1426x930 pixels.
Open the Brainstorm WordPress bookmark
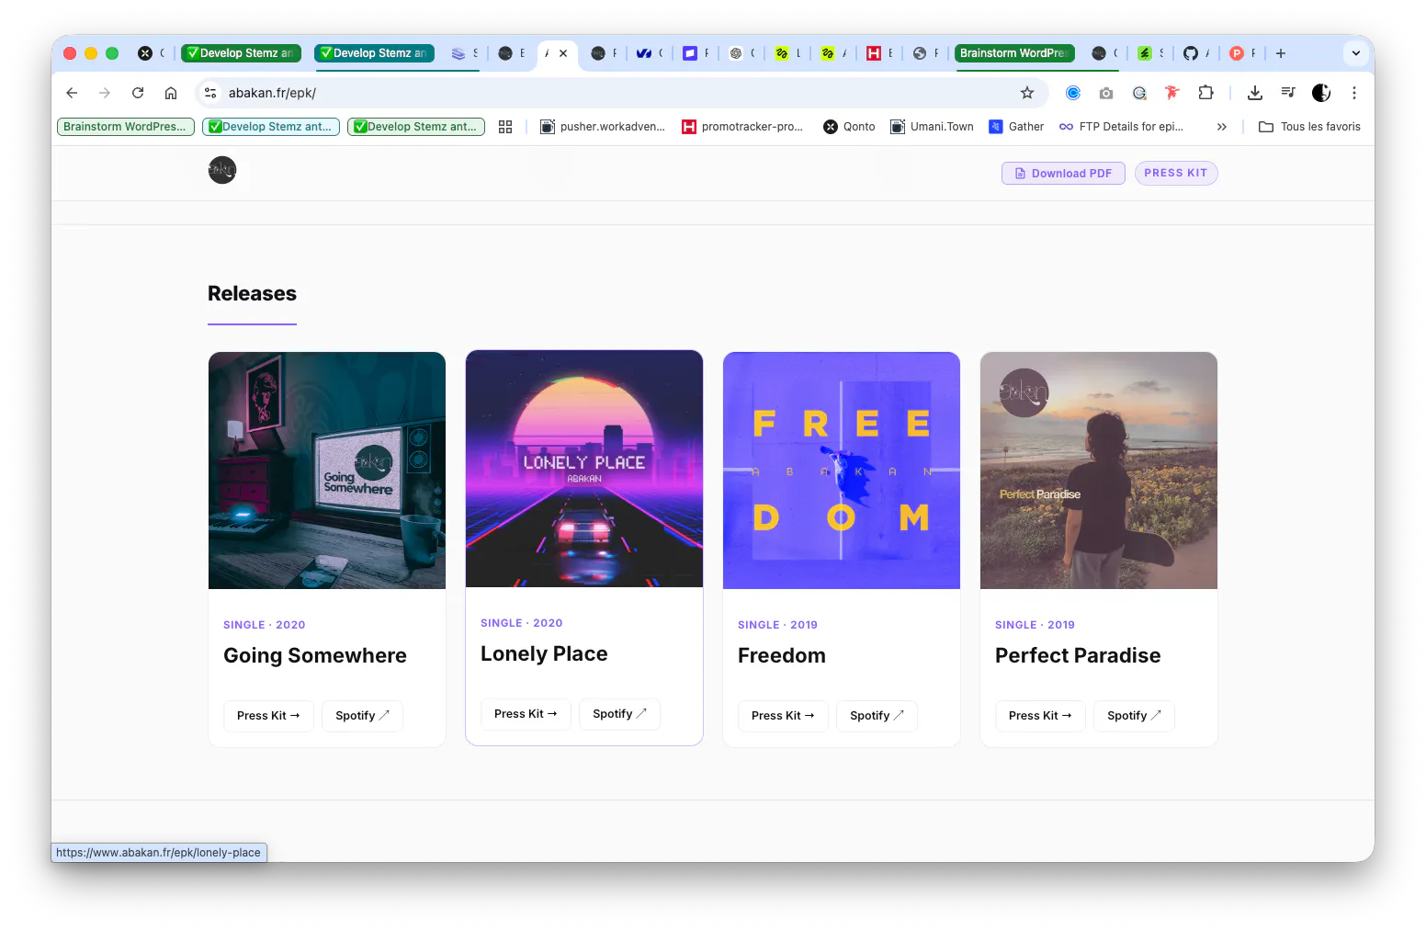(x=126, y=127)
